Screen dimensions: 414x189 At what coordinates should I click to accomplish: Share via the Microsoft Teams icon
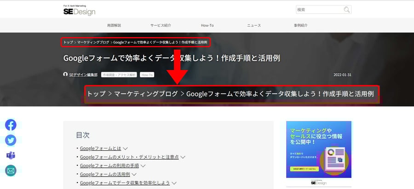tap(11, 155)
